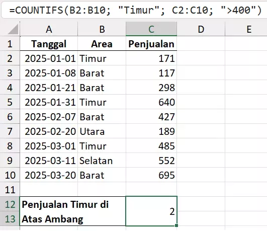
Task: Select column B header
Action: click(102, 29)
